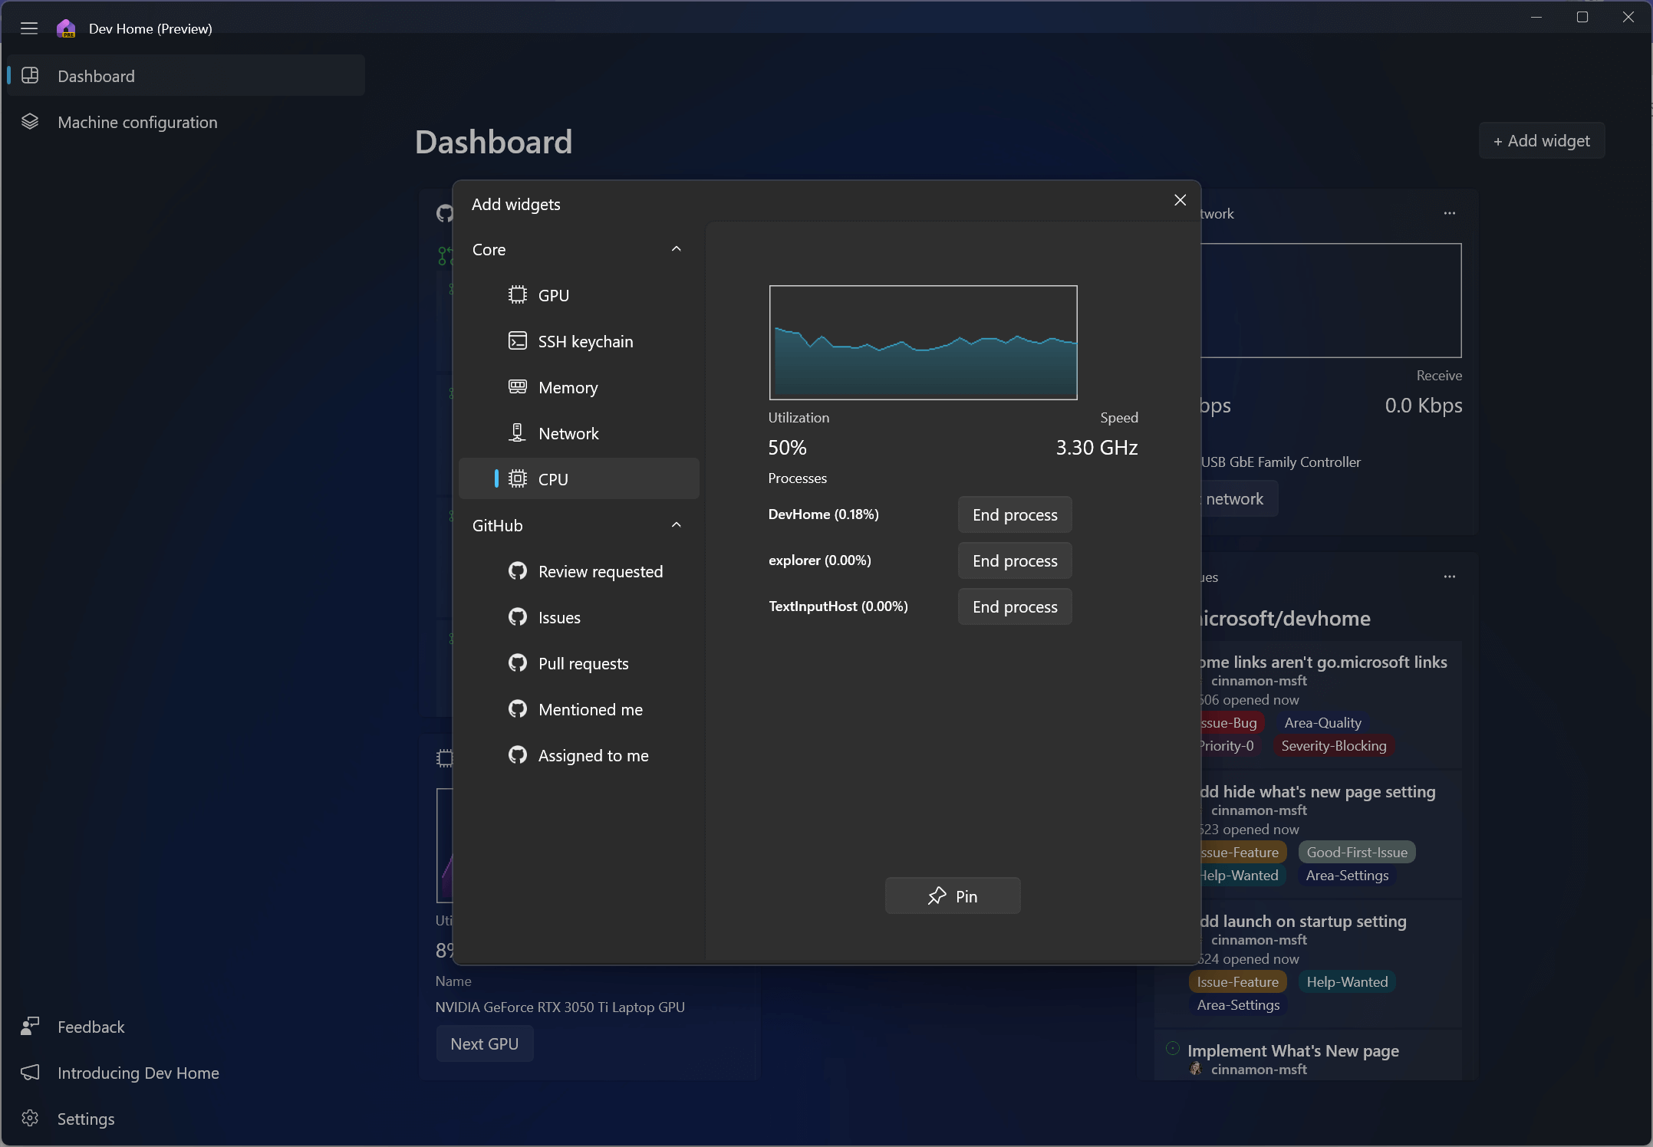Click Machine configuration sidebar item
1653x1147 pixels.
pos(137,122)
